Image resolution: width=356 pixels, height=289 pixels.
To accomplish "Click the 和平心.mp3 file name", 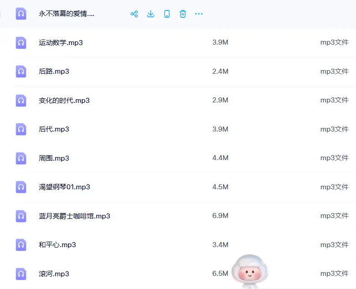I will click(x=58, y=245).
